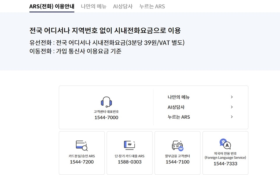Click the 1544-7200 phone number
280x175 pixels.
(82, 162)
